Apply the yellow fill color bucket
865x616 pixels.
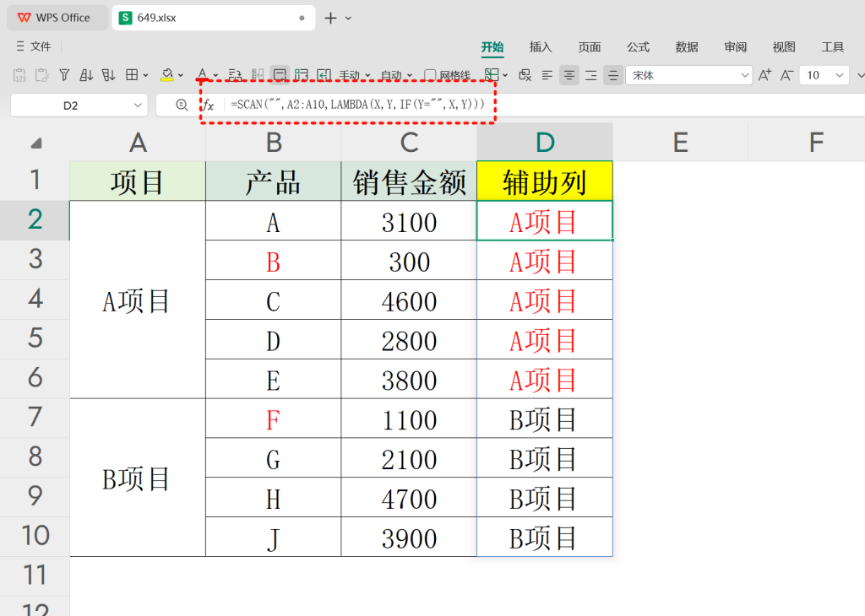167,75
